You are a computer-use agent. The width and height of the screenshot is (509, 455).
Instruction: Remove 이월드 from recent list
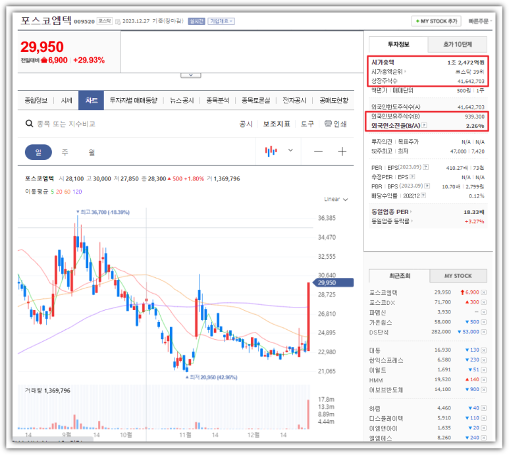point(484,369)
